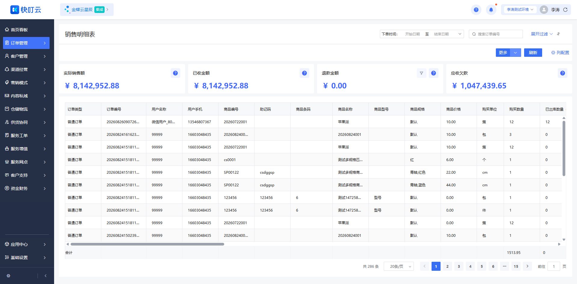Expand 营销模式 menu
Viewport: 577px width, 284px height.
[x=26, y=83]
